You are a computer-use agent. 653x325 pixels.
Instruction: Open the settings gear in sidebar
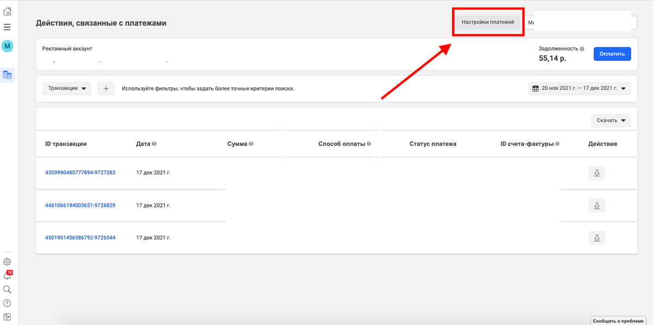pos(7,262)
